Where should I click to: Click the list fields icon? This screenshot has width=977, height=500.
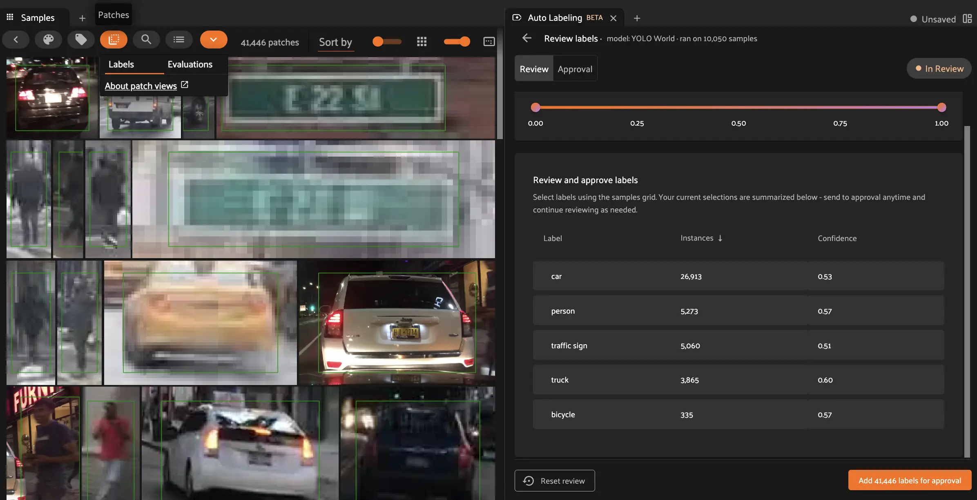[178, 40]
